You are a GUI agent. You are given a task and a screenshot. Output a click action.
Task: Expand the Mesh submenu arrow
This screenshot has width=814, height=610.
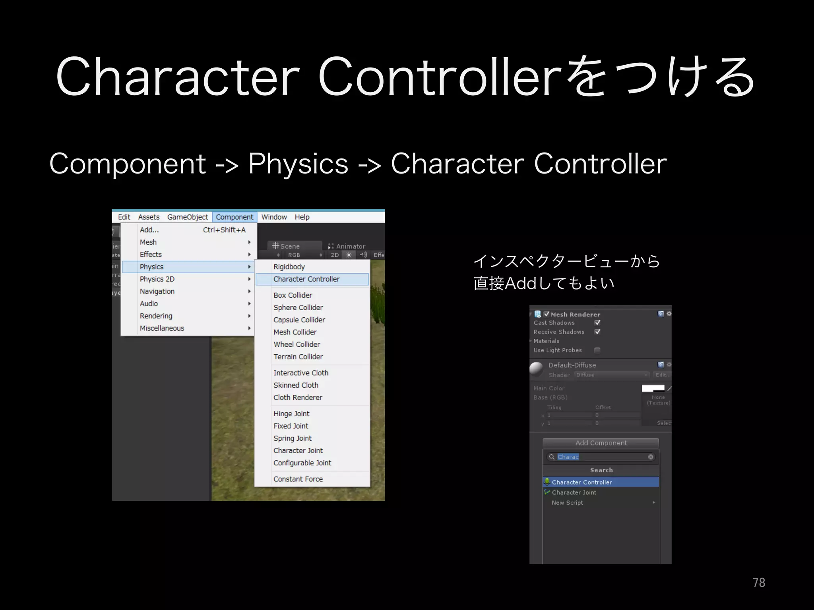click(x=249, y=242)
